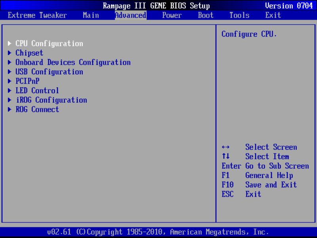The height and width of the screenshot is (238, 317).
Task: Click the 'General Help' F1 line
Action: click(x=269, y=175)
